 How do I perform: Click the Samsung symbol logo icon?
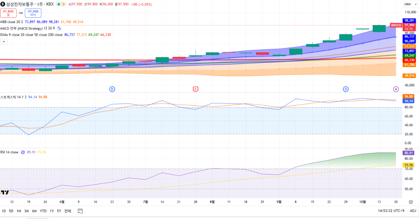point(3,4)
